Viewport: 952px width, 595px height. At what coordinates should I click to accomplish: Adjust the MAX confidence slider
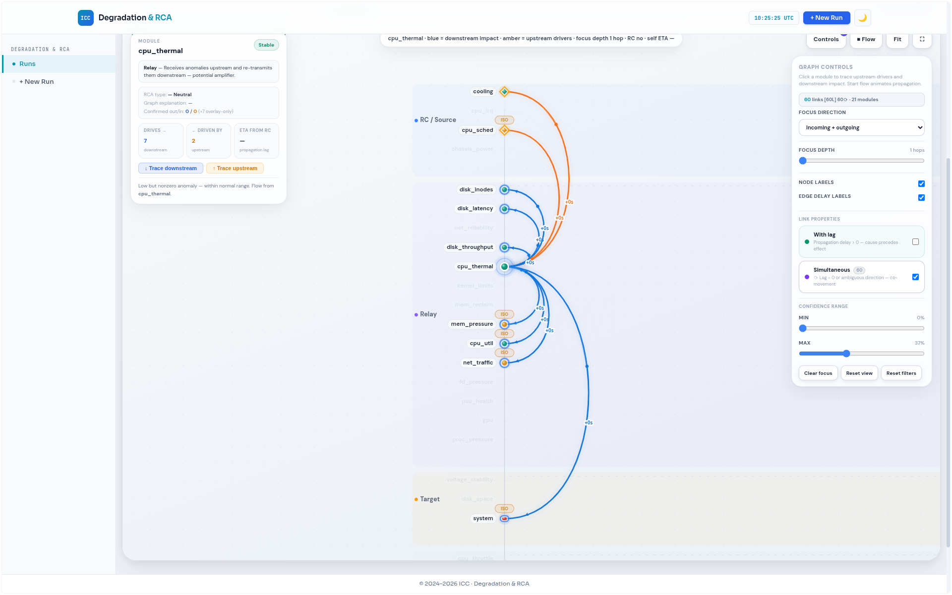click(x=845, y=354)
